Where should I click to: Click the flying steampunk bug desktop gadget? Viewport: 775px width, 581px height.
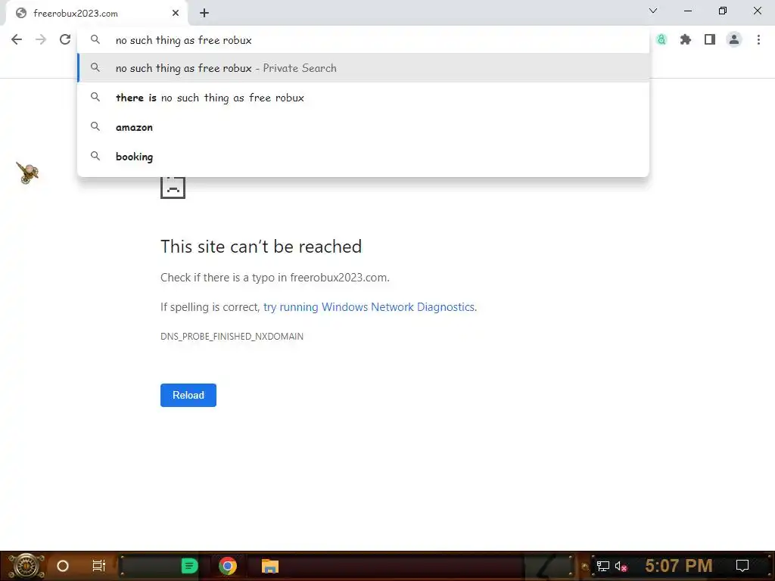tap(27, 173)
